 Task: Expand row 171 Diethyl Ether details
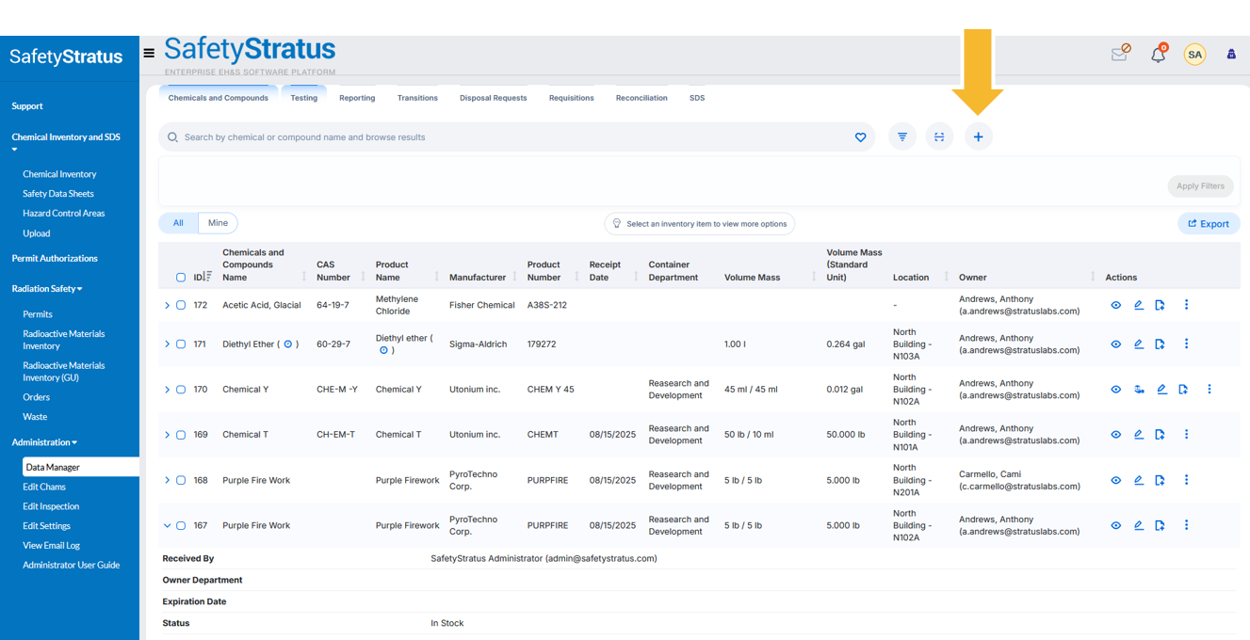point(168,344)
